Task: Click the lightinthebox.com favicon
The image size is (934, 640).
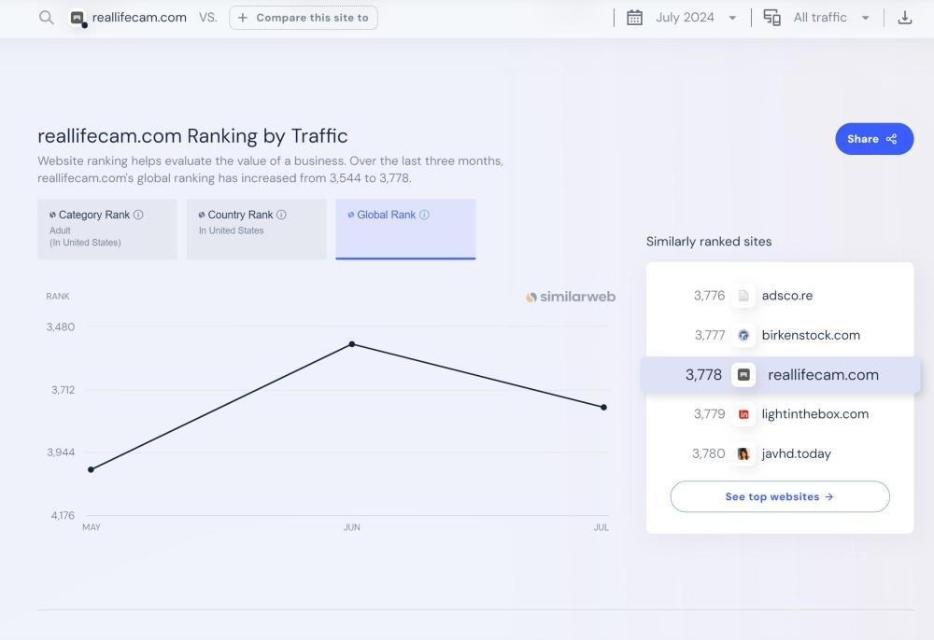Action: pos(743,414)
